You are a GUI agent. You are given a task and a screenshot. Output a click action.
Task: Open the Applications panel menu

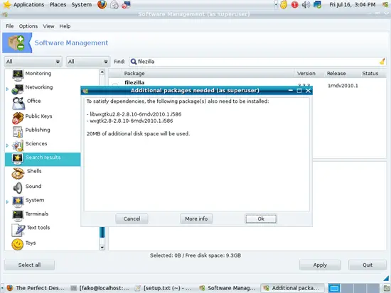(x=28, y=4)
